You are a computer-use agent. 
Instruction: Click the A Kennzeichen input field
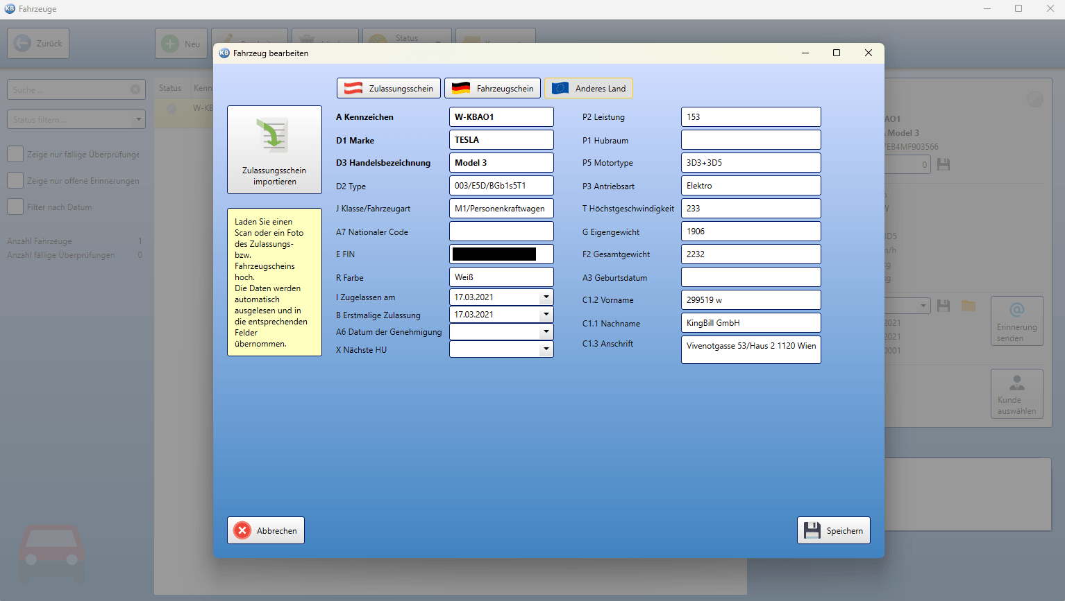pyautogui.click(x=501, y=116)
